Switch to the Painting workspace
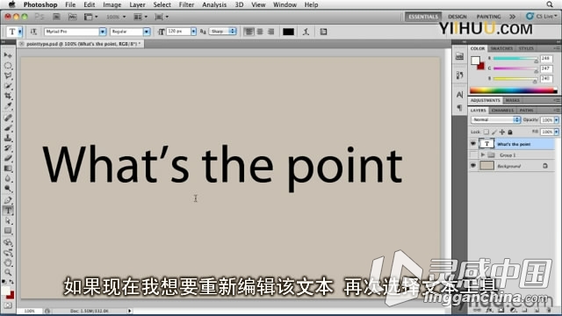 488,17
